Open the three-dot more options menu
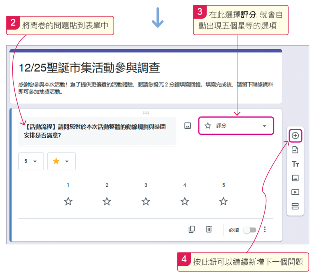The width and height of the screenshot is (314, 276). click(265, 230)
